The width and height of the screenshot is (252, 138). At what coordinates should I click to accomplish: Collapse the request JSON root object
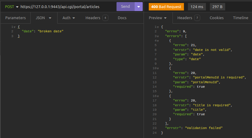point(14,27)
